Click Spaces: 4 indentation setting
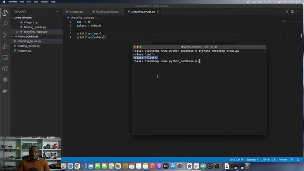304x171 pixels. pos(252,160)
